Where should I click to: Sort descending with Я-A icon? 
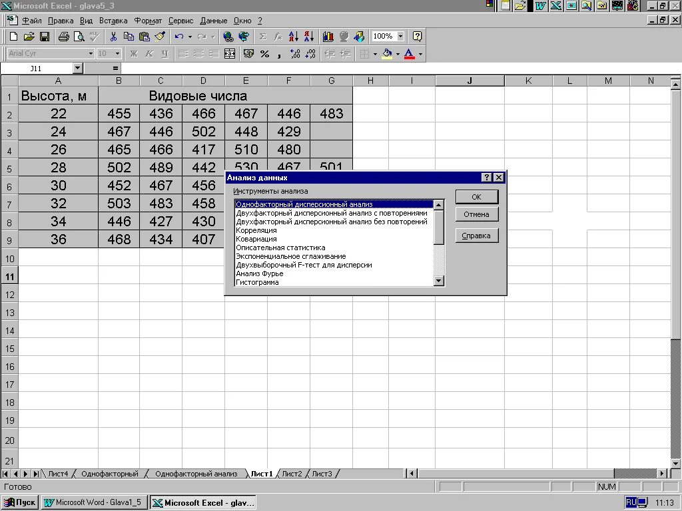[309, 37]
